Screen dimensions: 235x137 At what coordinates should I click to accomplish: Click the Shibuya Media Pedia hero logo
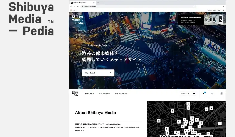pyautogui.click(x=78, y=20)
